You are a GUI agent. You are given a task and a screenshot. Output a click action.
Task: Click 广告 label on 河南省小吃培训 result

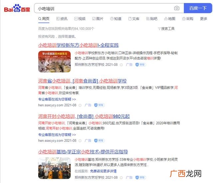88,105
